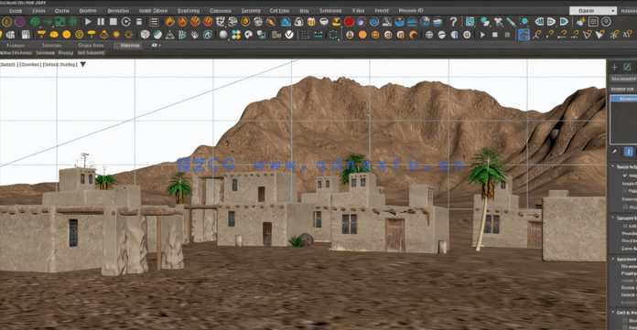637x330 pixels.
Task: Click the teal t-shirt shaped toolbar icon
Action: point(499,22)
